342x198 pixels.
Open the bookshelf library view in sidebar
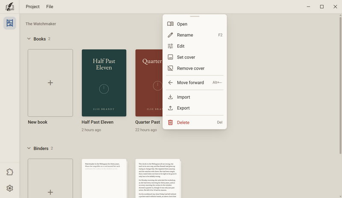(x=9, y=23)
